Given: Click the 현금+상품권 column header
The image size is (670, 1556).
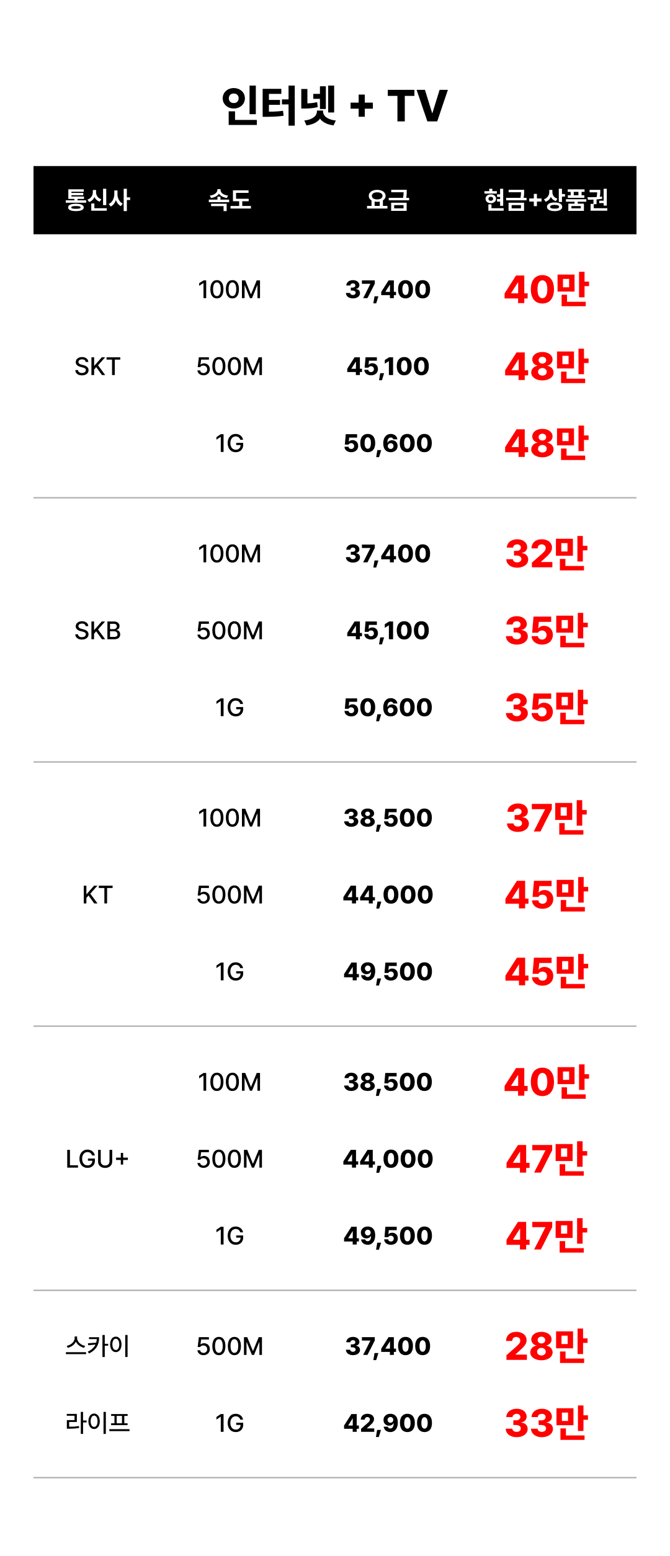Looking at the screenshot, I should click(546, 200).
